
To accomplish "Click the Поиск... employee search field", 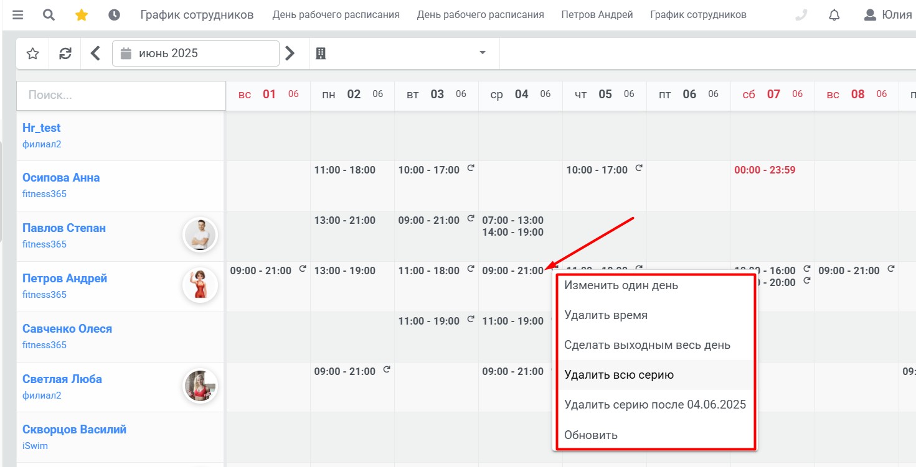I will [x=121, y=95].
